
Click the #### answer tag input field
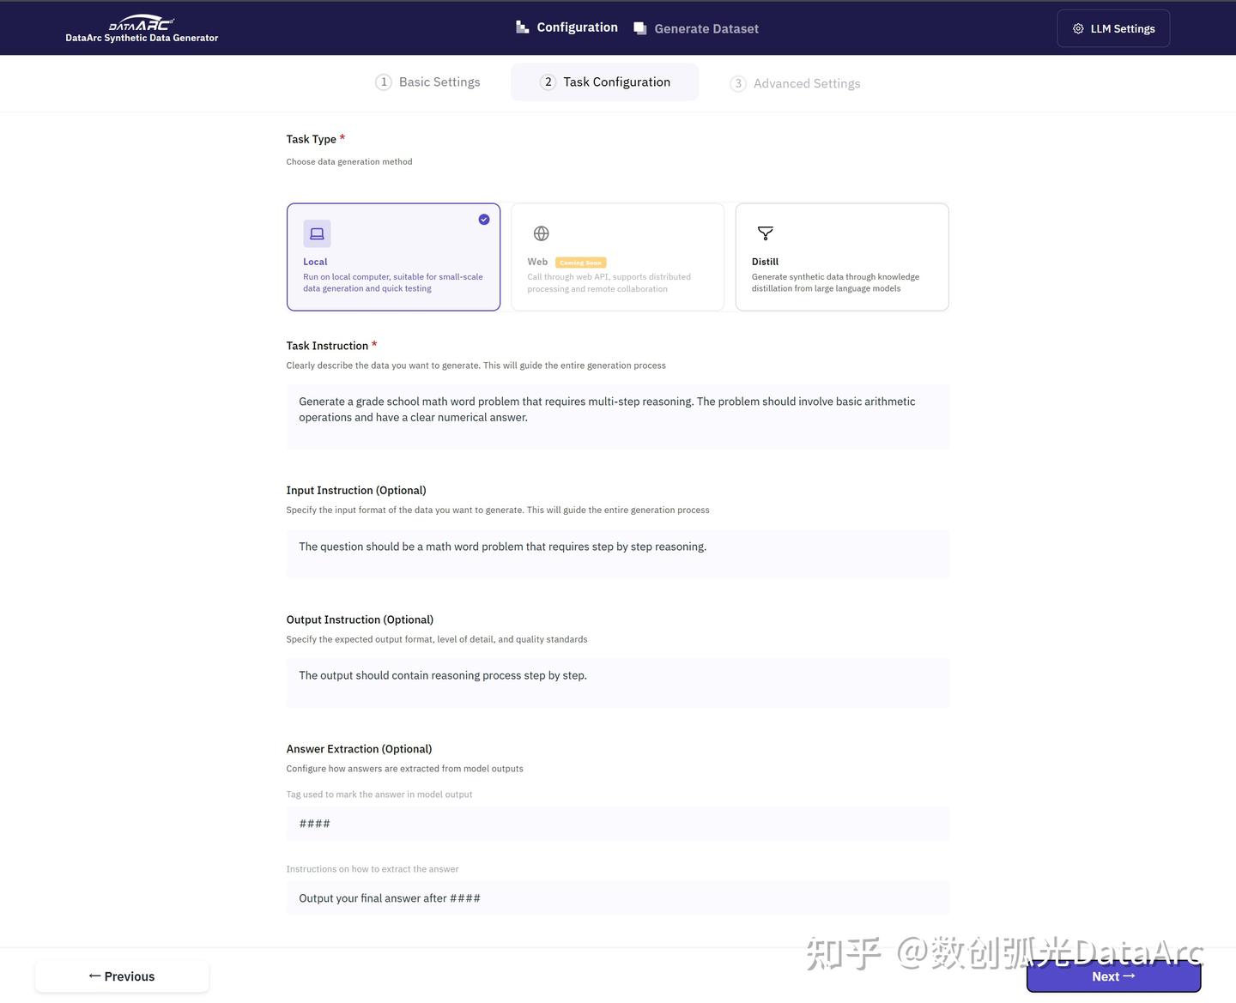[617, 823]
